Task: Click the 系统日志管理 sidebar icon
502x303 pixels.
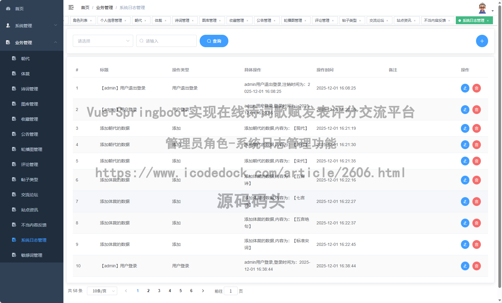Action: (14, 240)
